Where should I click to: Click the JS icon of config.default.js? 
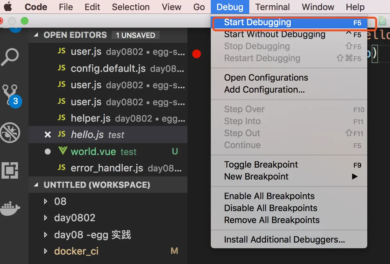62,68
